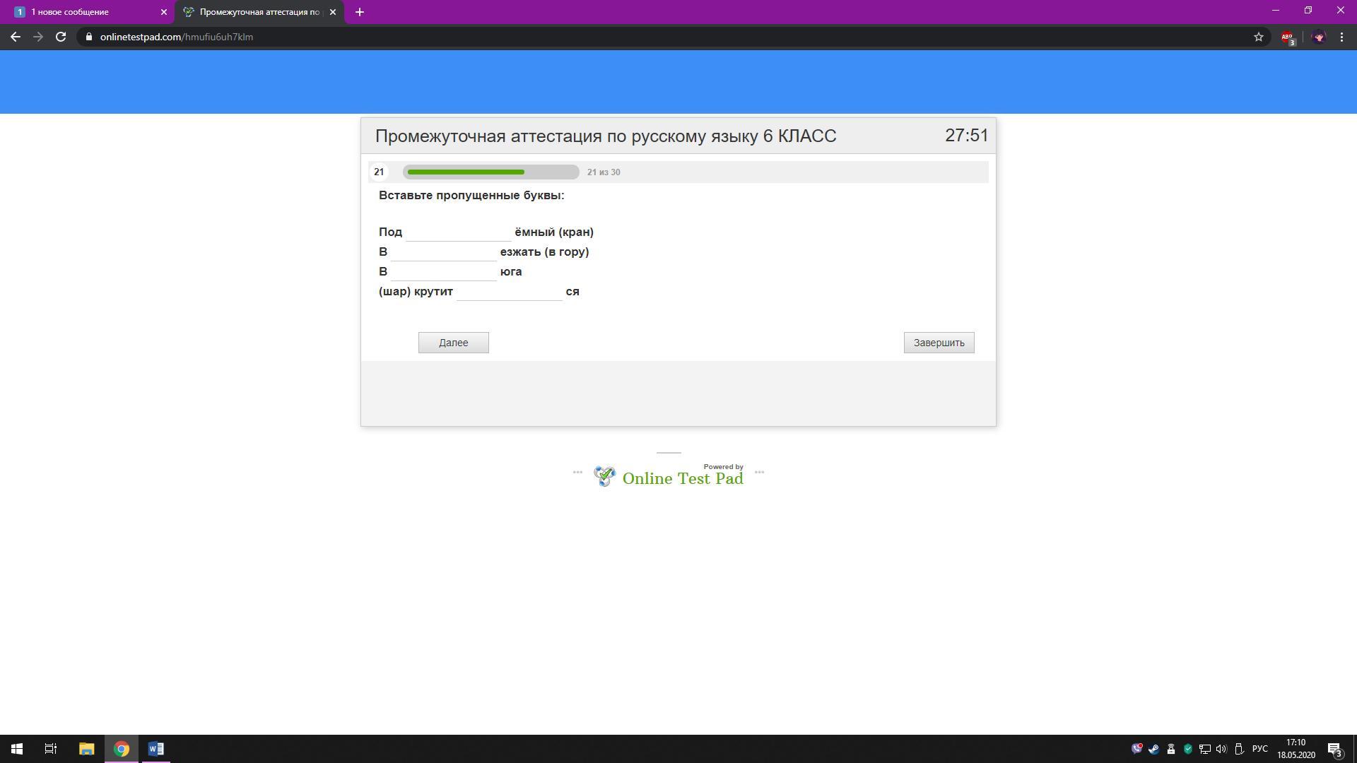Switch the РУС keyboard language indicator
1357x763 pixels.
1259,749
